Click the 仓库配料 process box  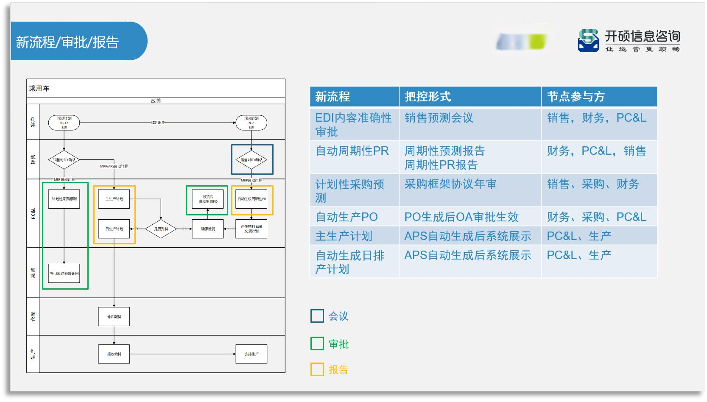[114, 317]
